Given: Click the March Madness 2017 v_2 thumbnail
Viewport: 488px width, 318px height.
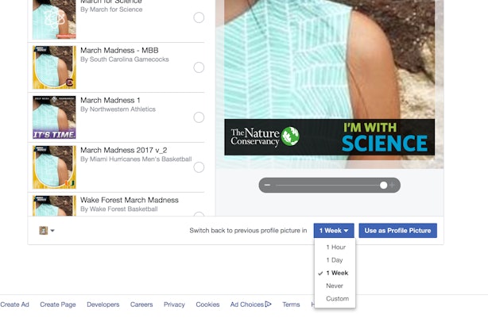Looking at the screenshot, I should click(54, 167).
